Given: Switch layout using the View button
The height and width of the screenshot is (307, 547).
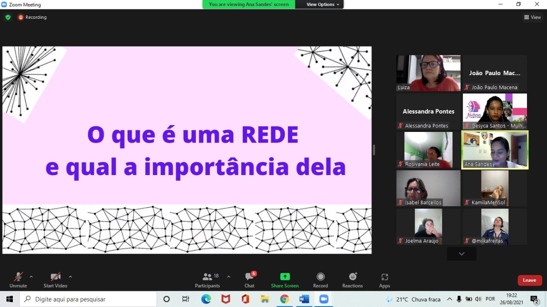Looking at the screenshot, I should click(x=532, y=18).
